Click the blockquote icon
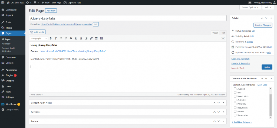Viewport: 277px width, 128px height. (71, 38)
